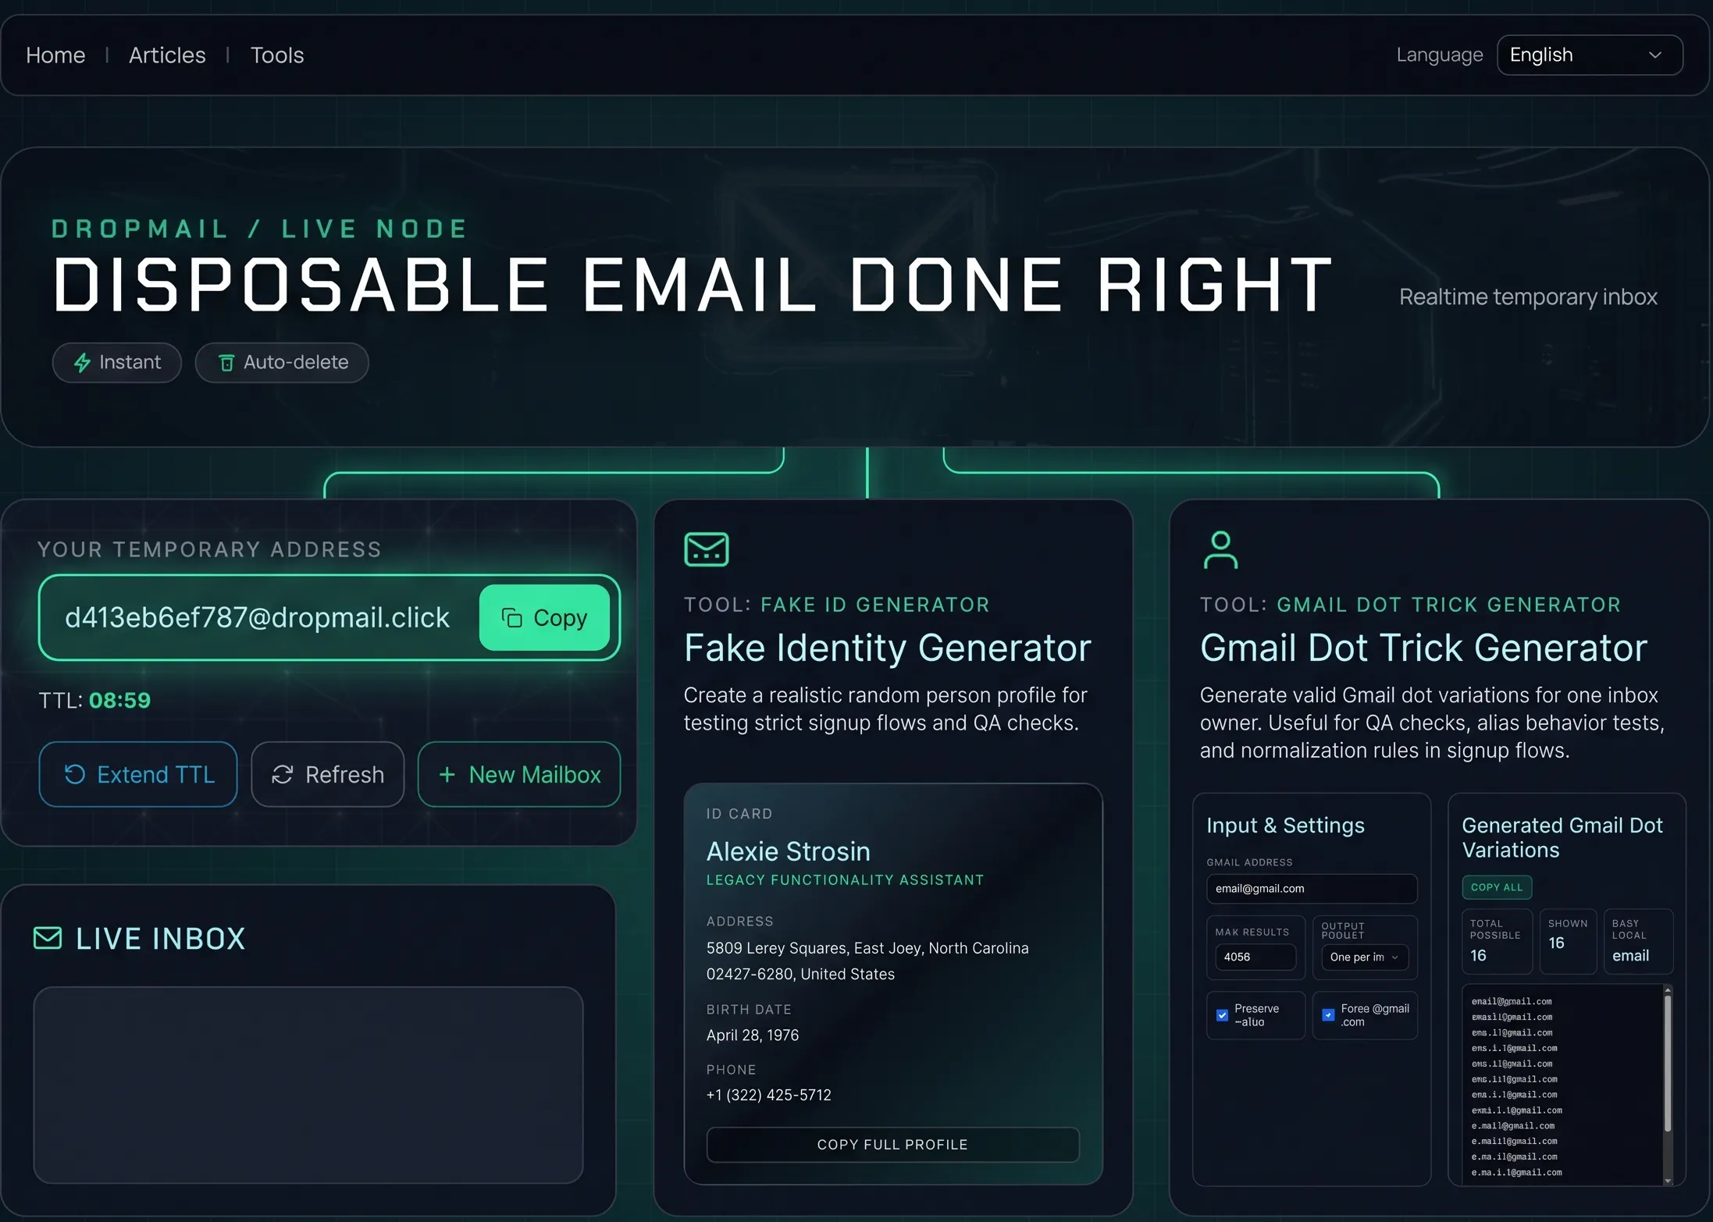Screen dimensions: 1713x1222
Task: Click the Shown count stat box
Action: pyautogui.click(x=1568, y=941)
